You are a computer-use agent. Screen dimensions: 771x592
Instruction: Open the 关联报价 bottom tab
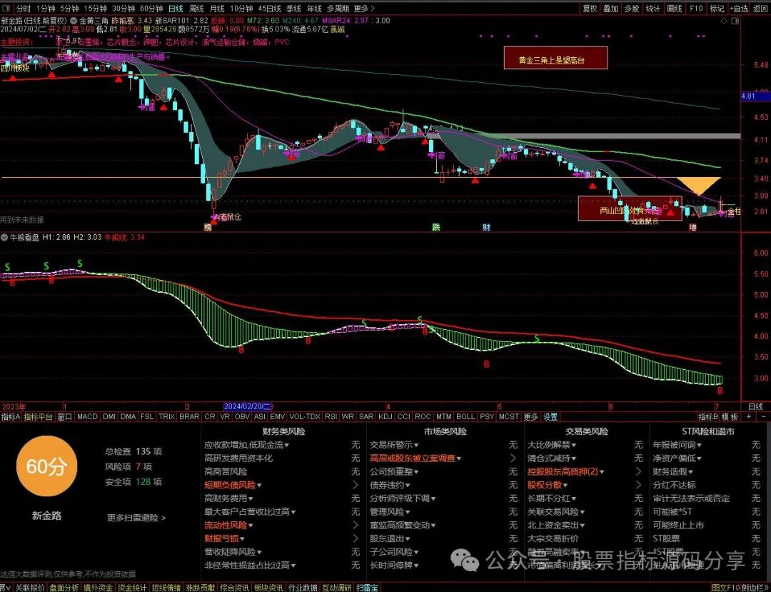(29, 588)
